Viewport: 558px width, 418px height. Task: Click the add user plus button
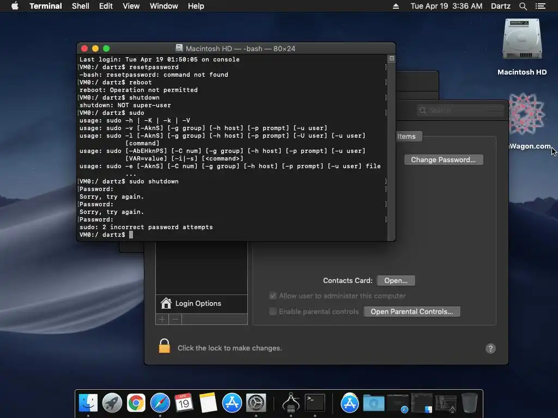point(162,319)
